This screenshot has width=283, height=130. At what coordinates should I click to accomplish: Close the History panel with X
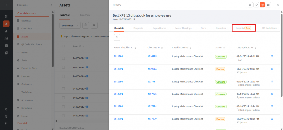[278, 5]
